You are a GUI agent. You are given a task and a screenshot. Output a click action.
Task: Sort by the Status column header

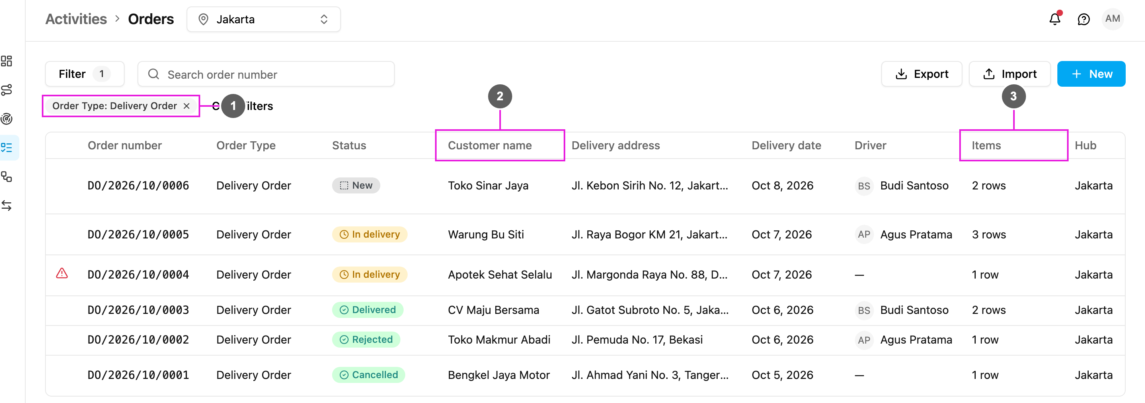(x=349, y=146)
